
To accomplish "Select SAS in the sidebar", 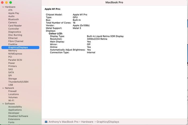I will (x=10, y=69).
